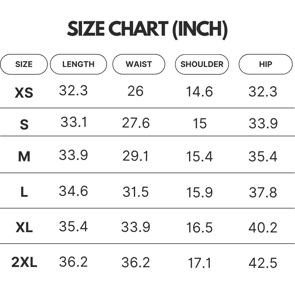
Task: Click the HIP column header
Action: [266, 64]
